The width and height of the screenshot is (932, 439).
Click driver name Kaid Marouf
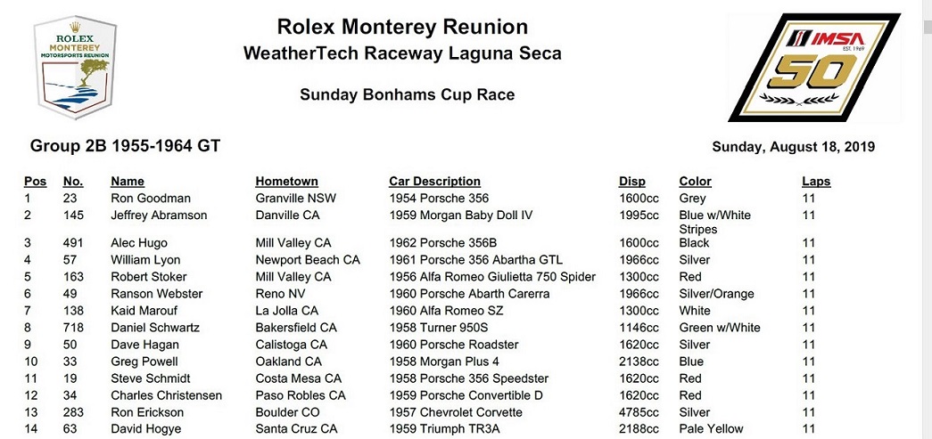(144, 311)
